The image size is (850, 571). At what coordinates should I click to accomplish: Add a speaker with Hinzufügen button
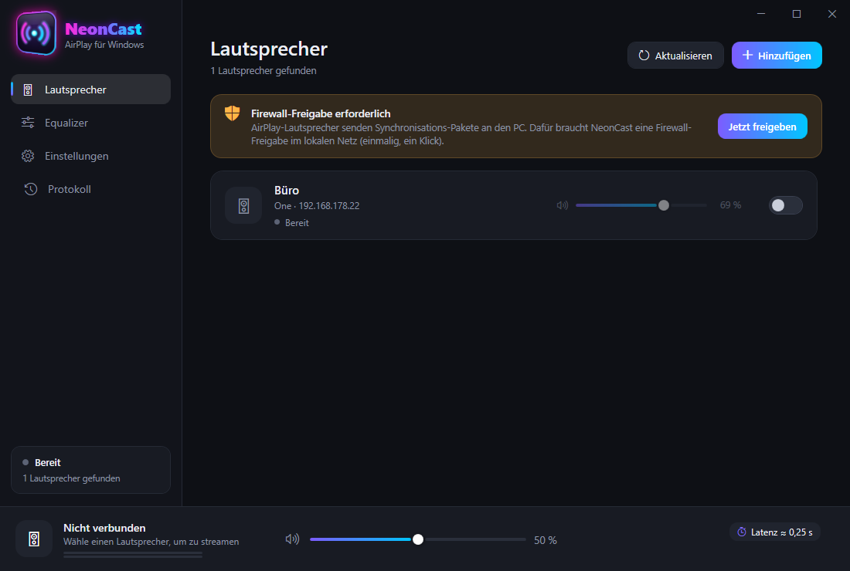pyautogui.click(x=777, y=56)
